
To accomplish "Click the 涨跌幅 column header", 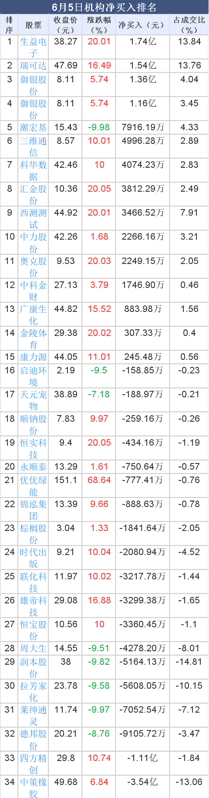I will (x=99, y=25).
